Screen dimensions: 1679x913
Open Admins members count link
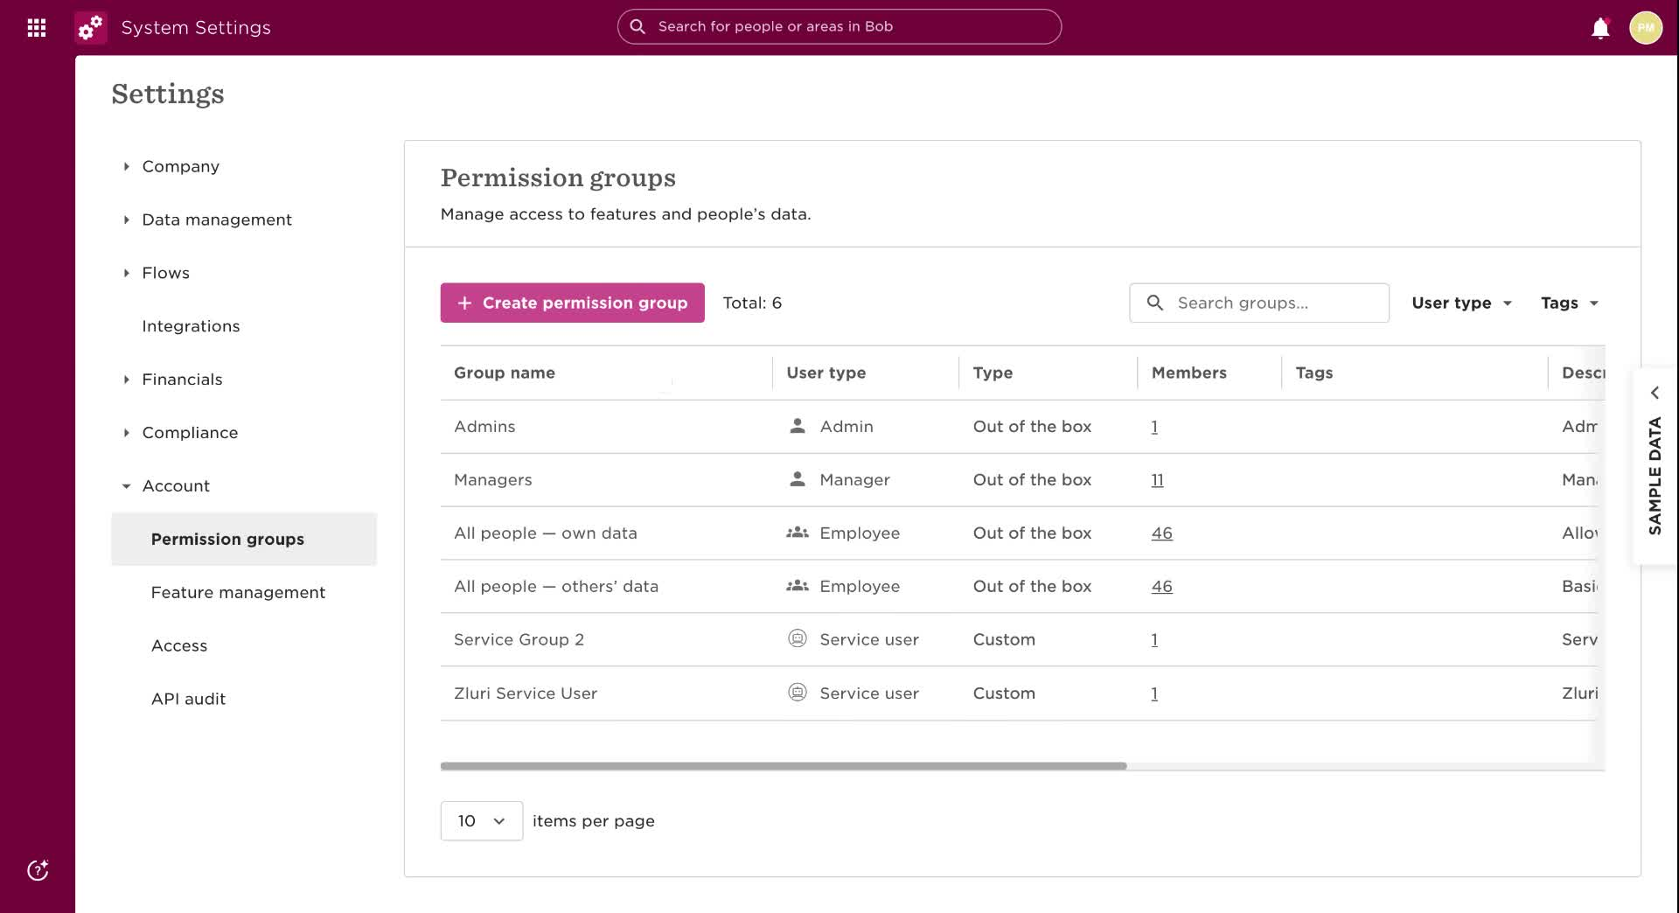click(1154, 427)
